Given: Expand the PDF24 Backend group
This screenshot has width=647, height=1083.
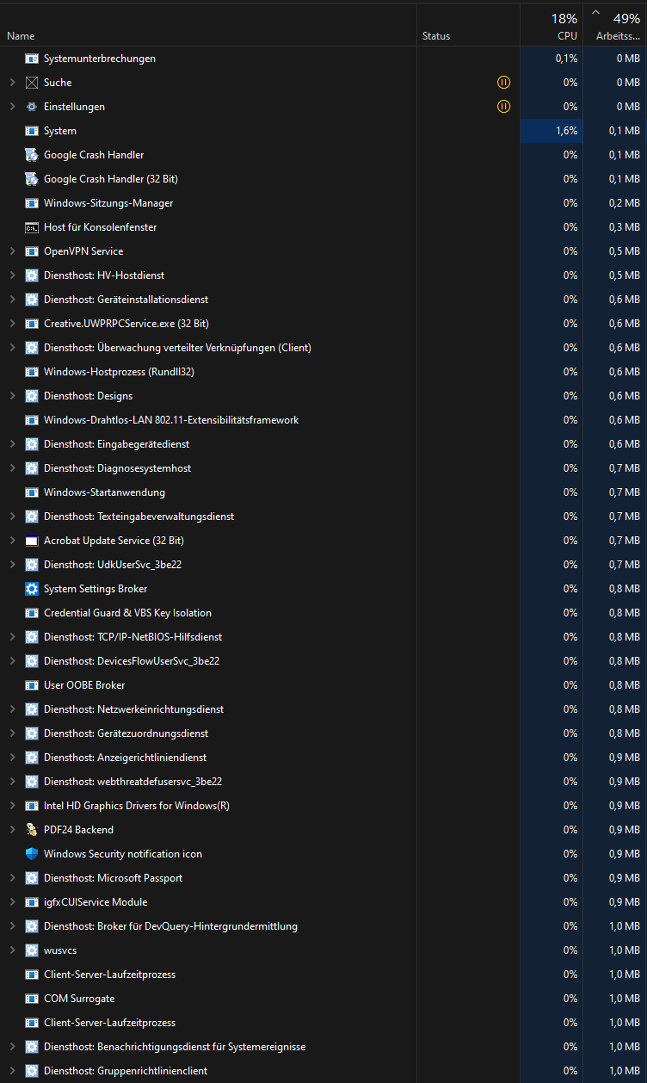Looking at the screenshot, I should point(12,830).
